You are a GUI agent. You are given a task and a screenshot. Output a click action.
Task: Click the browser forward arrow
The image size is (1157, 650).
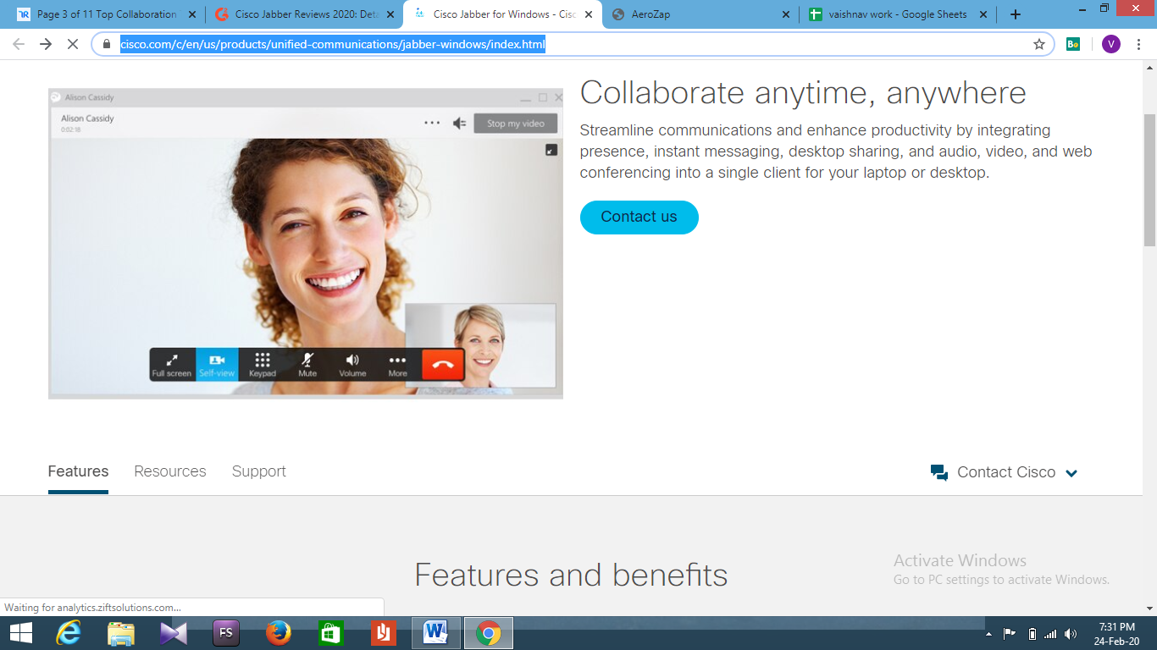coord(46,44)
